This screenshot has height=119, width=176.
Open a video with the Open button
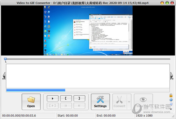[31, 102]
